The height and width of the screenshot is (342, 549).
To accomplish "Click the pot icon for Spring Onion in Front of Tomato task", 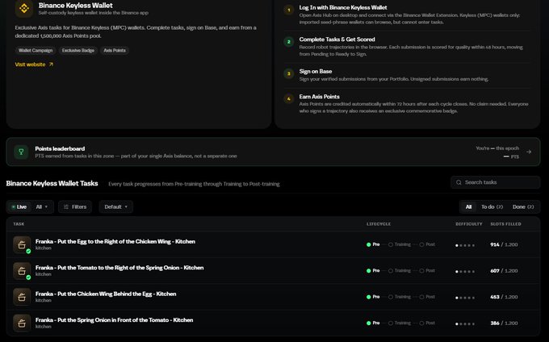I will [22, 323].
